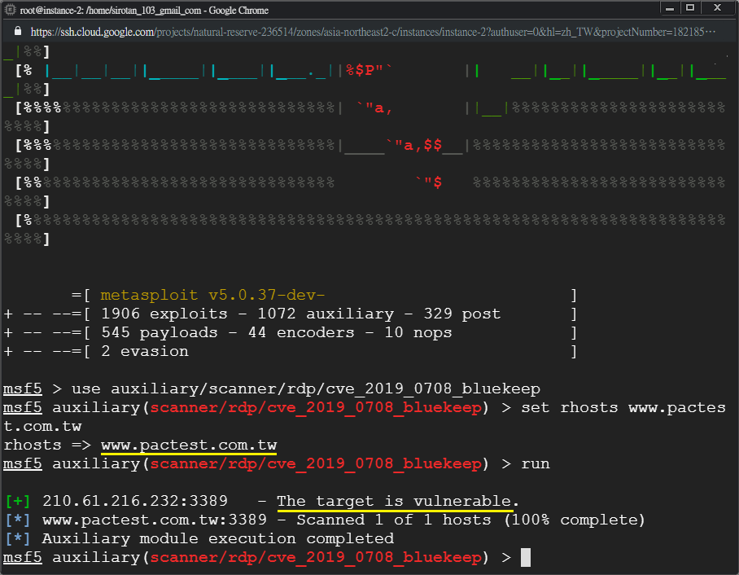Click 'Scanned 1 of 1 hosts' text
Screen dimensions: 739x575
(394, 520)
